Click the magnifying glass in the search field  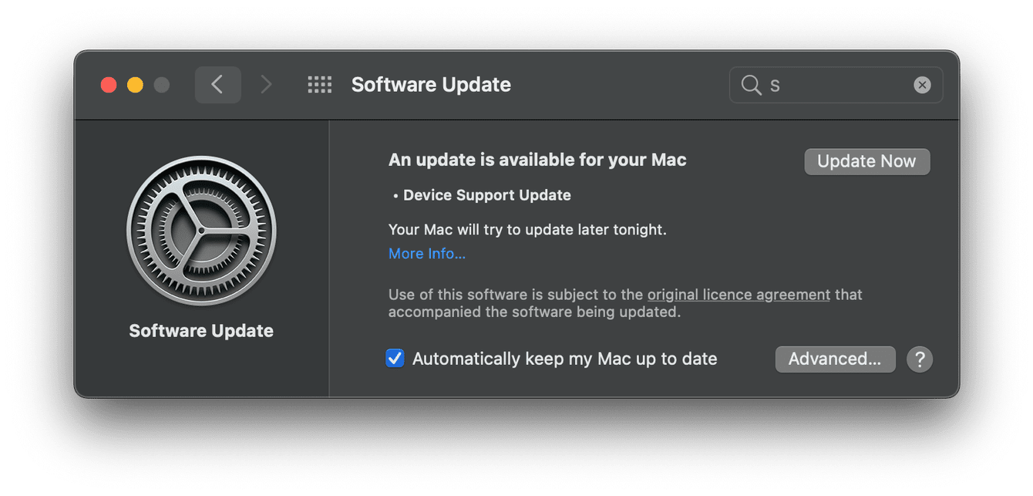751,85
